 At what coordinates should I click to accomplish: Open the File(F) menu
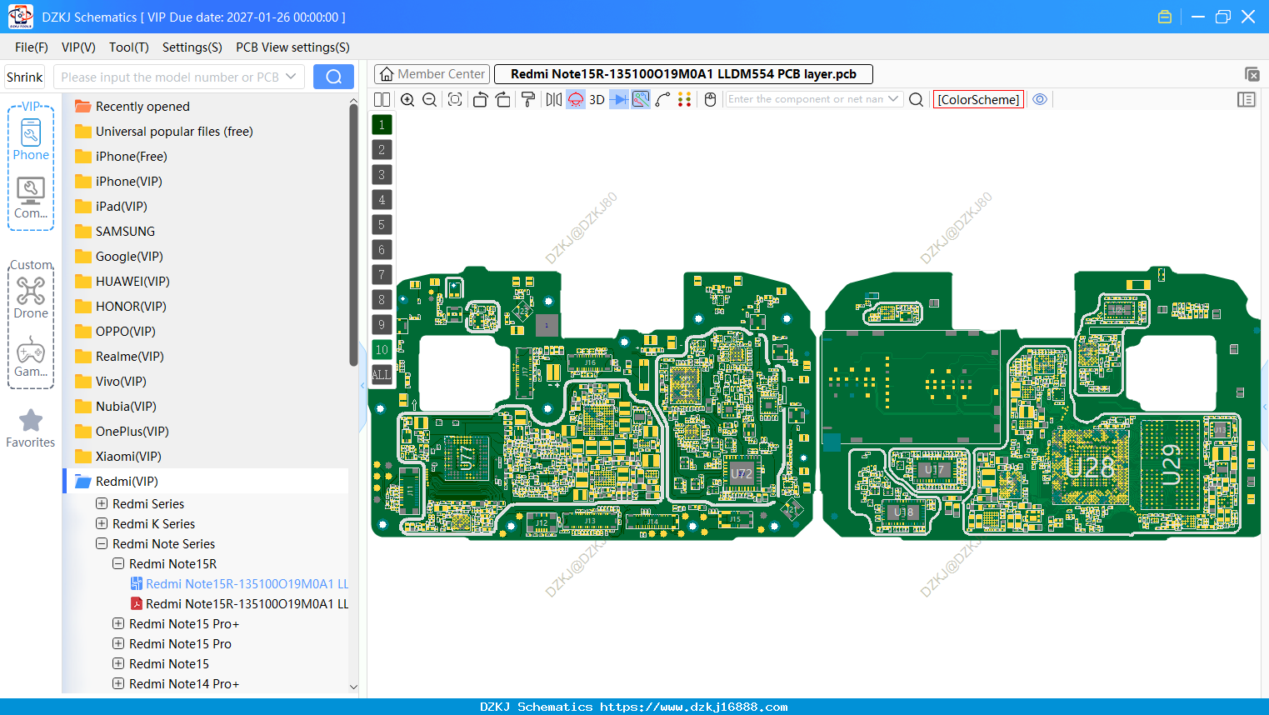coord(32,47)
